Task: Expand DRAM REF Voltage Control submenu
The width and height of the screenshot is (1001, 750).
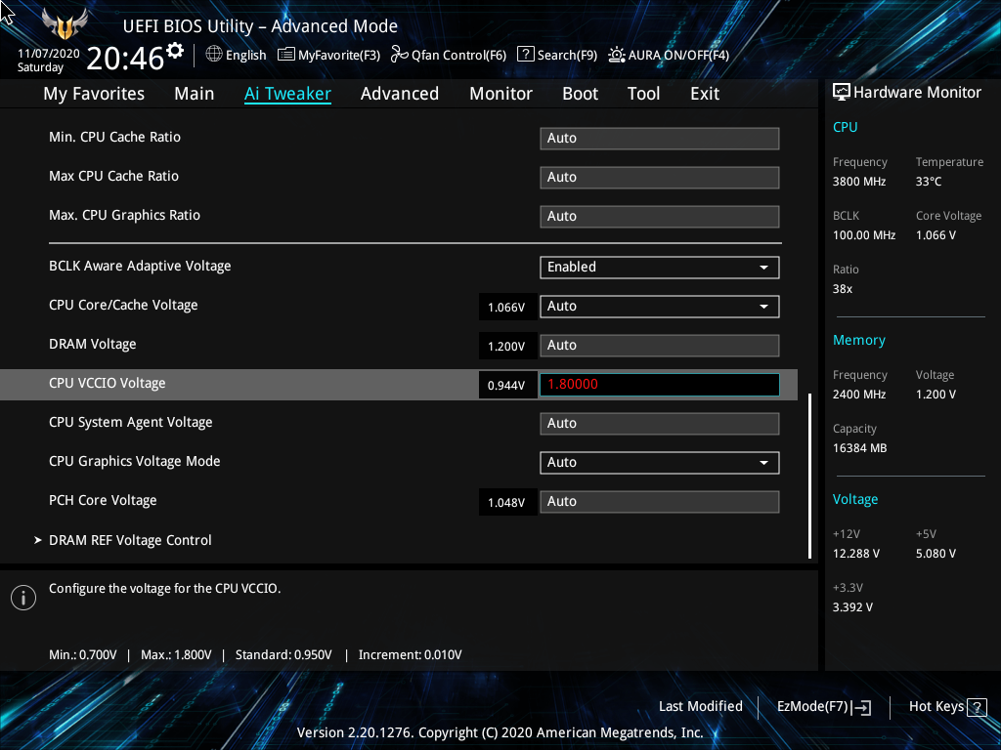Action: coord(130,540)
